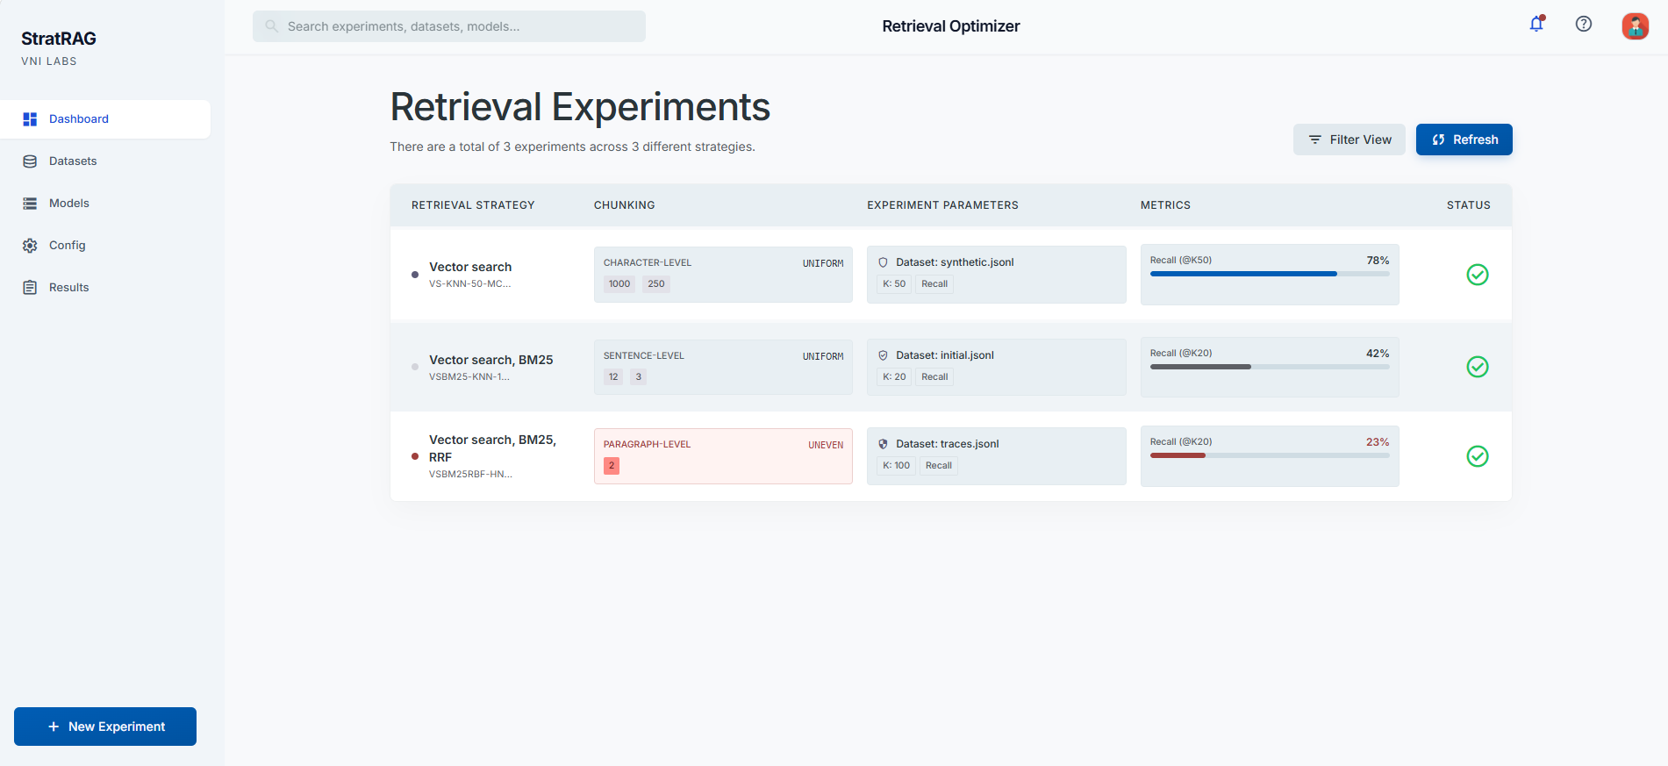Screen dimensions: 1668x766
Task: Click the SENTENCE-LEVEL chunking label
Action: [x=644, y=356]
